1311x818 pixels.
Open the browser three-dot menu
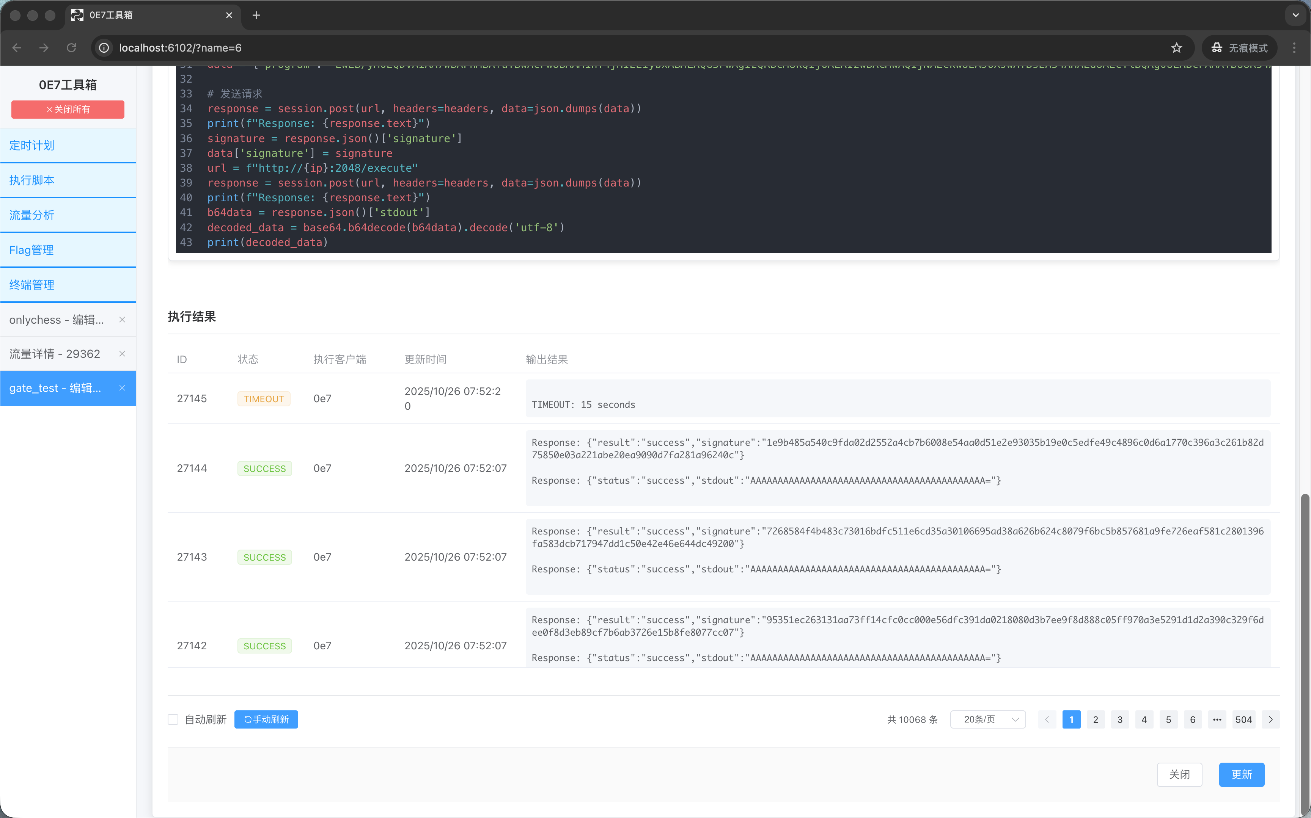[x=1294, y=48]
